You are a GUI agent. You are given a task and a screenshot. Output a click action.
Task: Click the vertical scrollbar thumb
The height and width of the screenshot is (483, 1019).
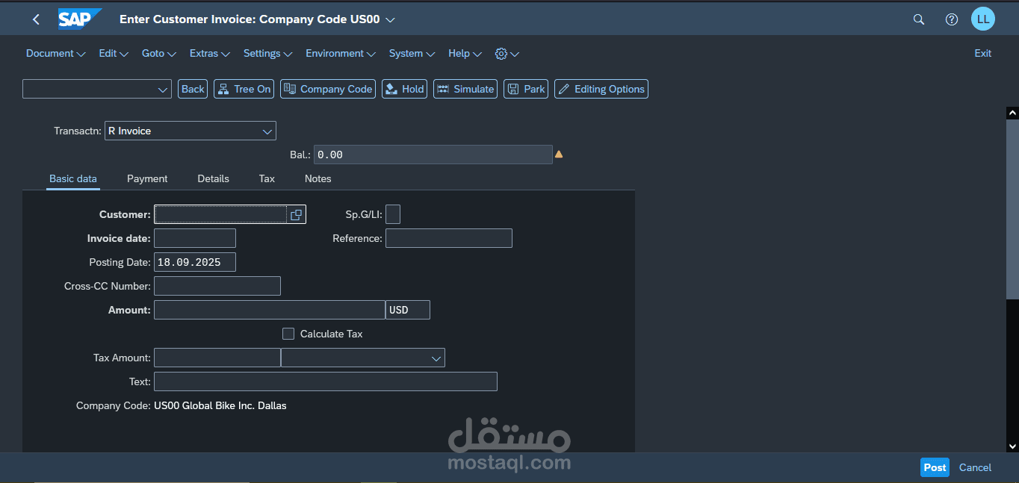point(1012,209)
